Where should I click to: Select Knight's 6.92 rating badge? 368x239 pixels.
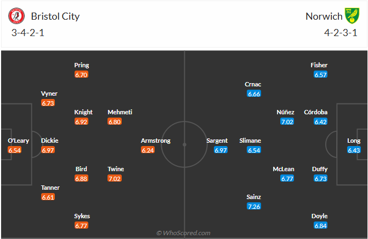[81, 121]
